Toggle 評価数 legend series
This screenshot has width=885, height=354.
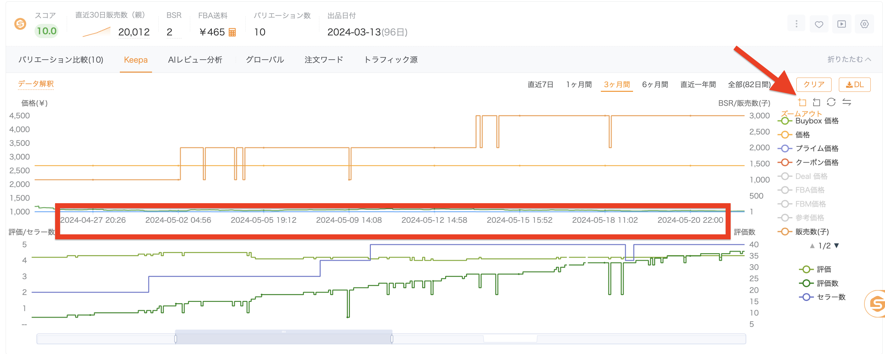819,283
